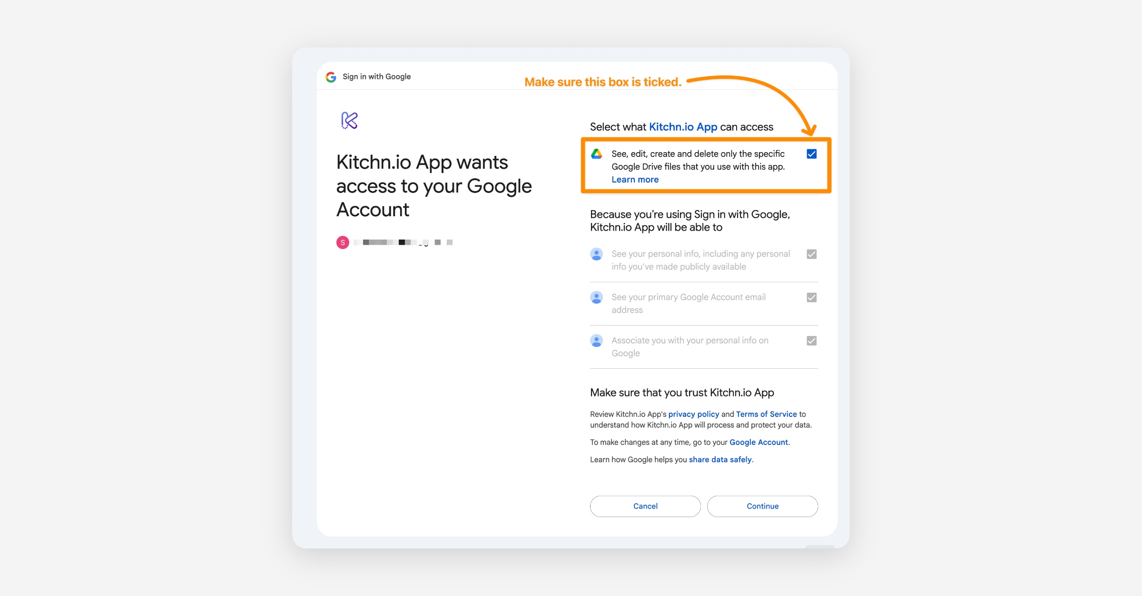Open the share data safely link
This screenshot has height=596, width=1142.
720,460
